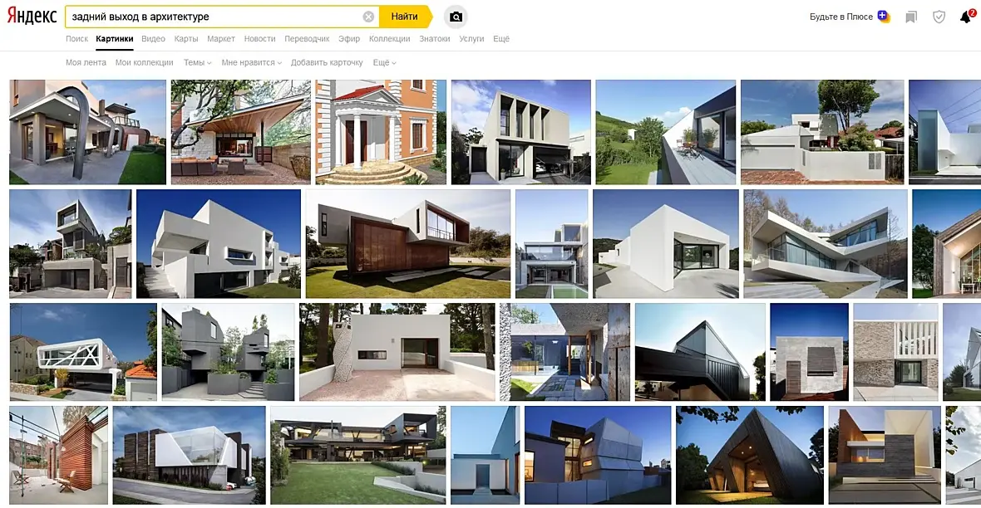981x508 pixels.
Task: Expand the Темы dropdown
Action: pyautogui.click(x=197, y=62)
